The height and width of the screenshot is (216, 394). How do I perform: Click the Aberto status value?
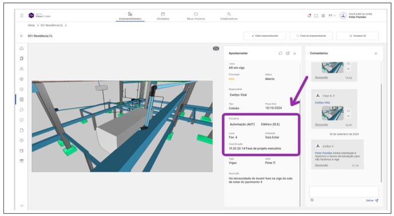tap(270, 79)
